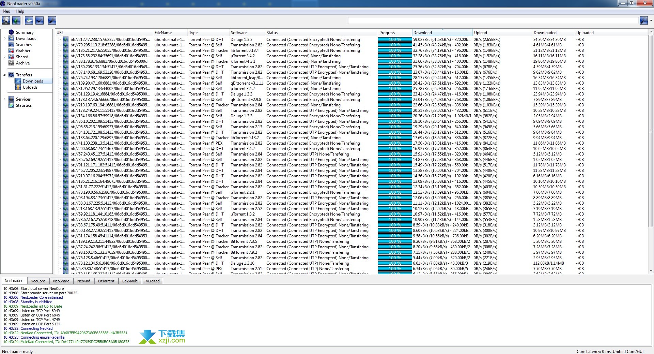Expand the Shared tree node
654x354 pixels.
click(4, 57)
